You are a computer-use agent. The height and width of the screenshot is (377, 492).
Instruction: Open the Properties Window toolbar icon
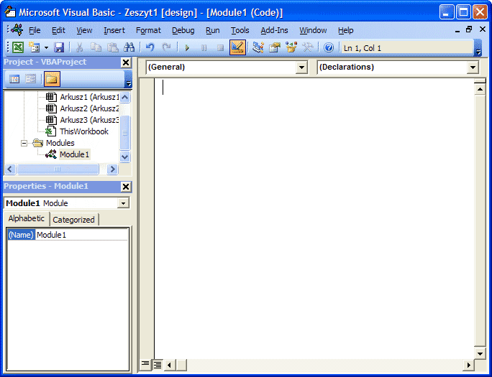click(x=275, y=47)
